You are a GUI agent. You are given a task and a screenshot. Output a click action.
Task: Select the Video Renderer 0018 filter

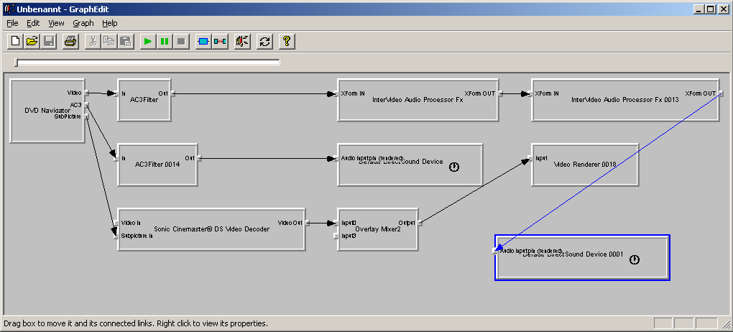[585, 172]
